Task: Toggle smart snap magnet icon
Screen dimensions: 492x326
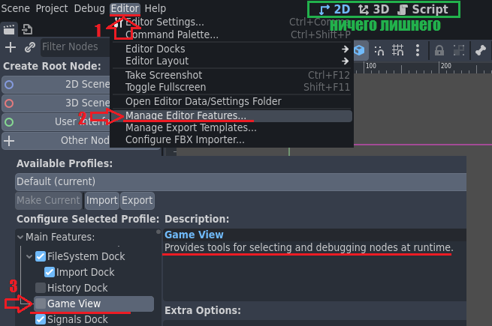Action: (x=379, y=50)
